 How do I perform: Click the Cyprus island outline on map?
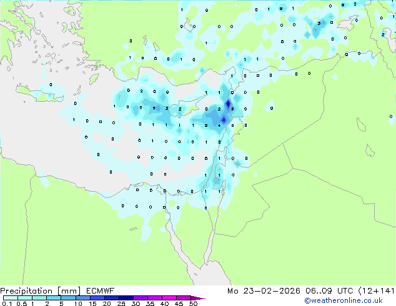pos(188,106)
